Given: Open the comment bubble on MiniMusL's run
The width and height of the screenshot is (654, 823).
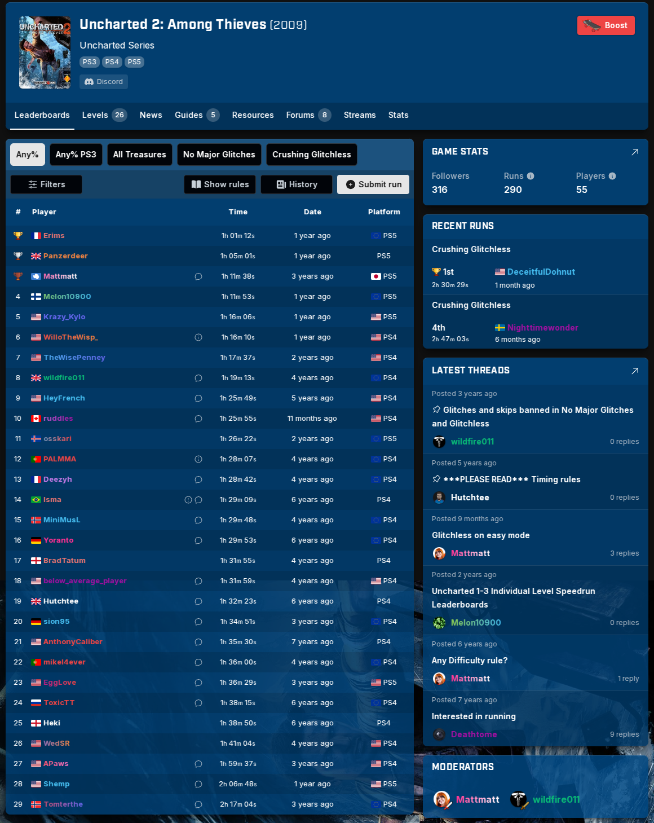Looking at the screenshot, I should [198, 520].
